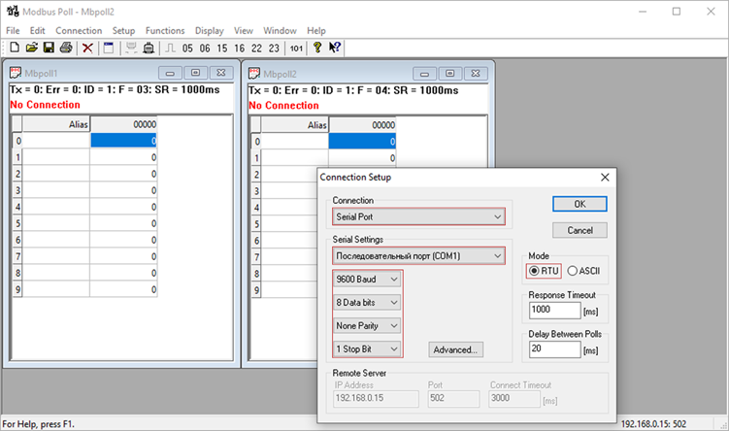
Task: Click row 0 value cell in Mbpoll2
Action: point(362,142)
